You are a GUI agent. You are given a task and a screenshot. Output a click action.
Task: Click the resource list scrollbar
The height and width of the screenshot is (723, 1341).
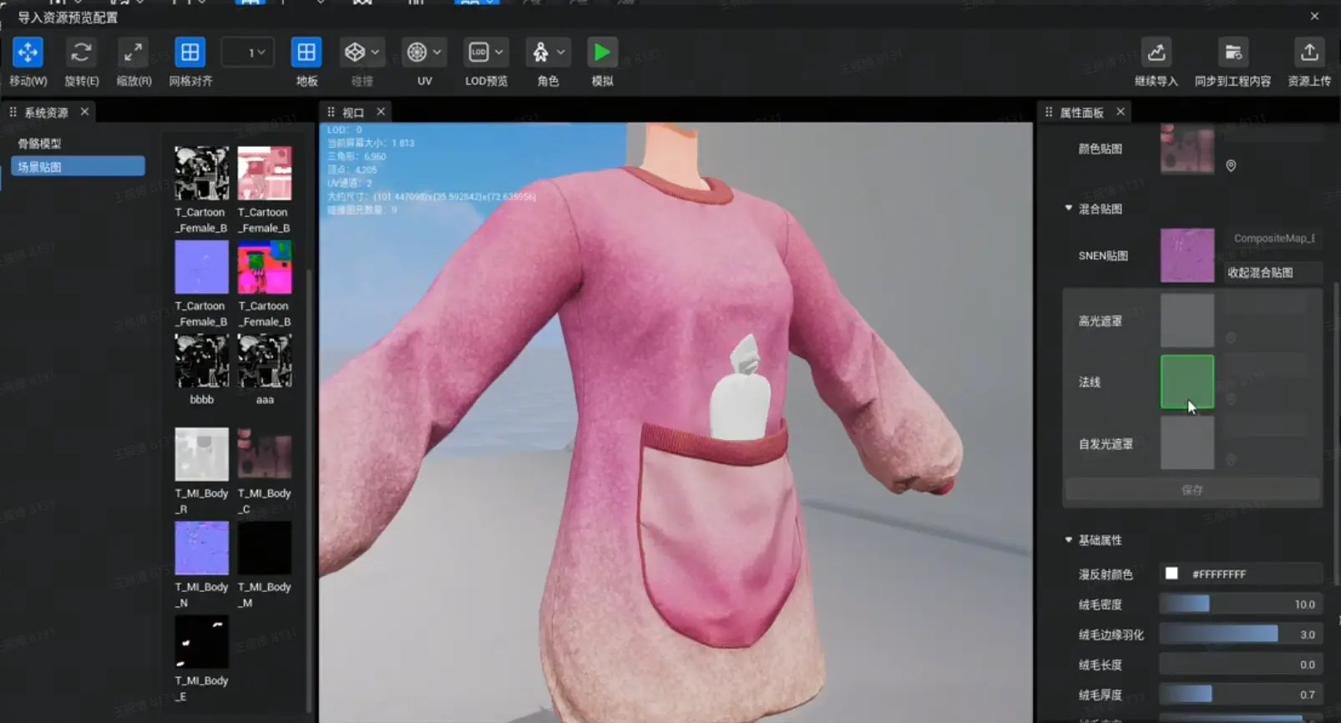(x=311, y=493)
